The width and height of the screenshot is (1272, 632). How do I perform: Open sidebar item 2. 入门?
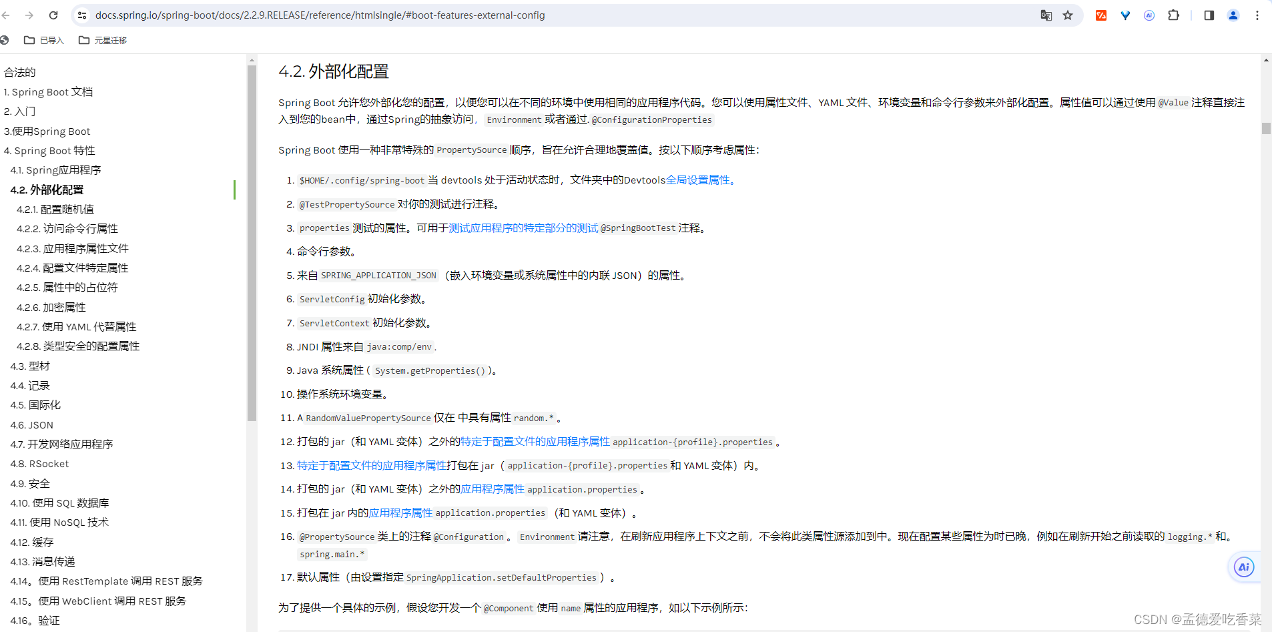tap(20, 111)
